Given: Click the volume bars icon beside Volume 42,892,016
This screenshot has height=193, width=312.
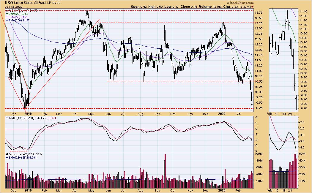Looking at the screenshot, I should pos(7,154).
